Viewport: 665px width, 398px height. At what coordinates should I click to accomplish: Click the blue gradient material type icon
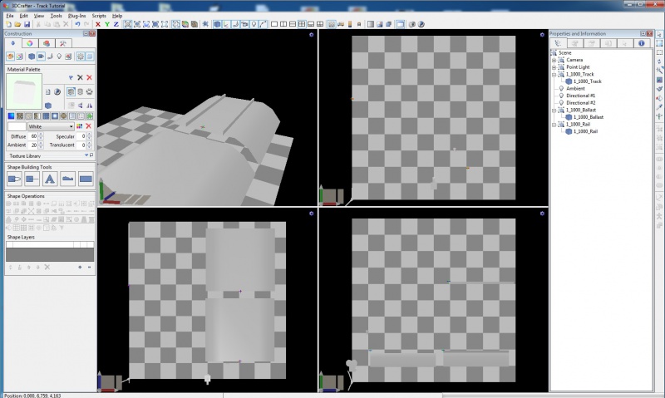[11, 116]
